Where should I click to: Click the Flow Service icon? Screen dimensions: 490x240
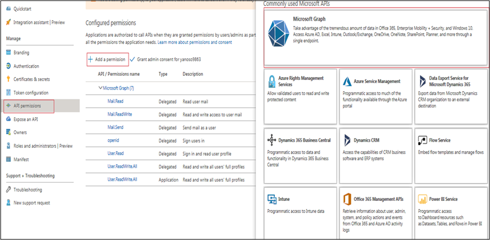(x=422, y=140)
